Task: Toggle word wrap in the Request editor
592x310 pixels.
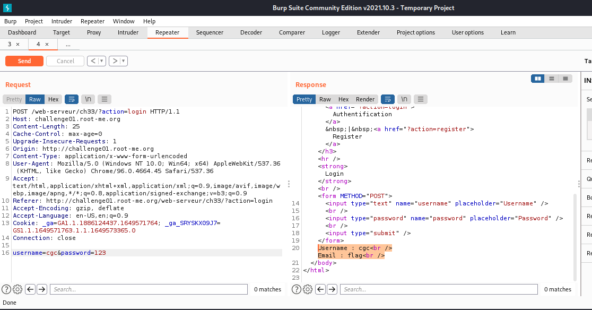Action: (72, 99)
